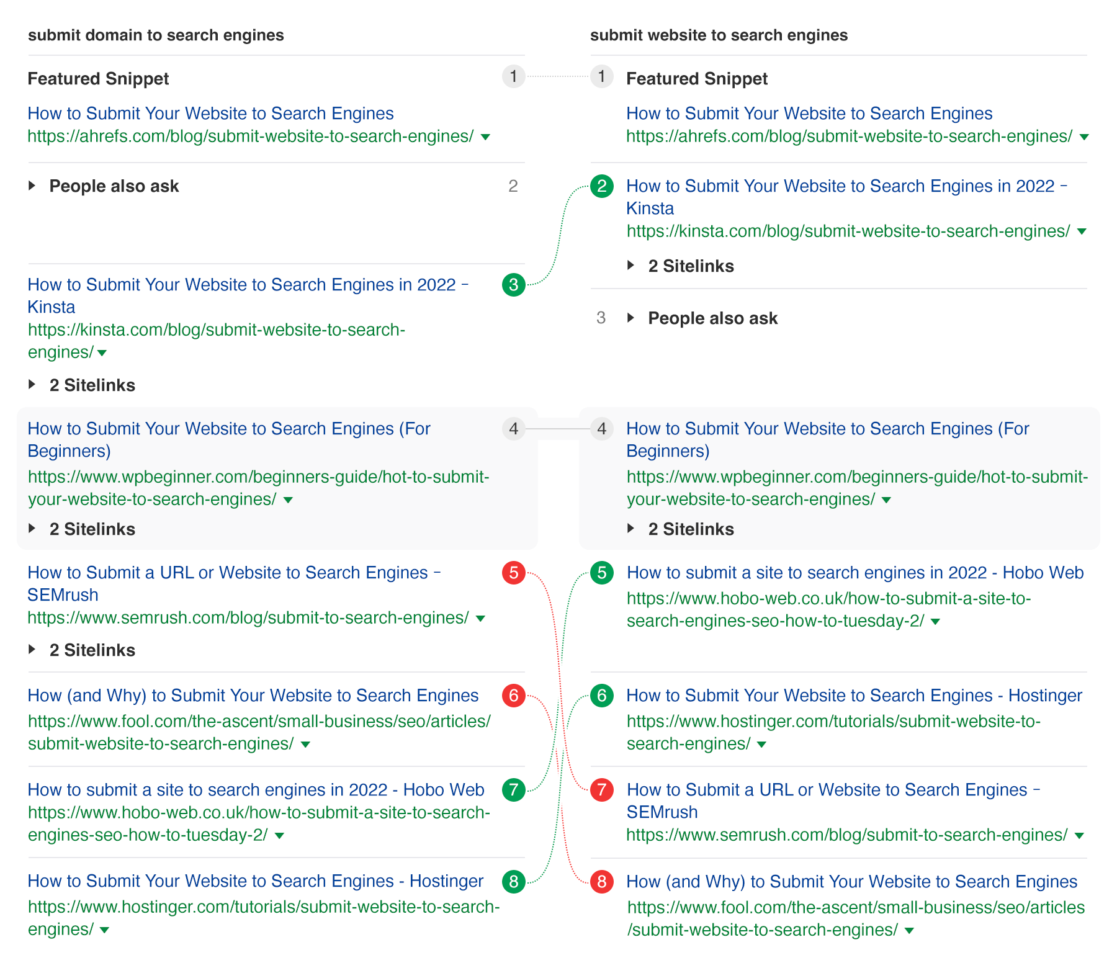Click the green badge 8 beside left Hostinger result
Image resolution: width=1117 pixels, height=968 pixels.
(x=513, y=881)
